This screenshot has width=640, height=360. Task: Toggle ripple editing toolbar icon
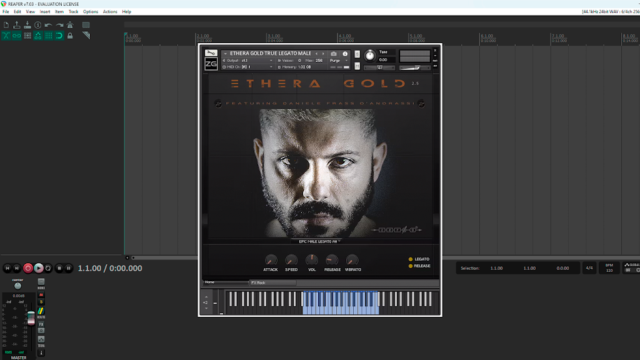click(27, 36)
